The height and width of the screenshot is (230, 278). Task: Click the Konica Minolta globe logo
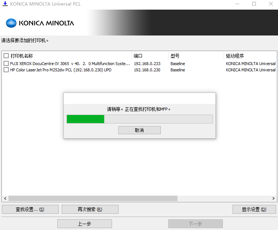[11, 23]
